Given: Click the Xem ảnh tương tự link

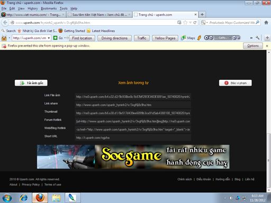Looking at the screenshot, I should pyautogui.click(x=133, y=83).
